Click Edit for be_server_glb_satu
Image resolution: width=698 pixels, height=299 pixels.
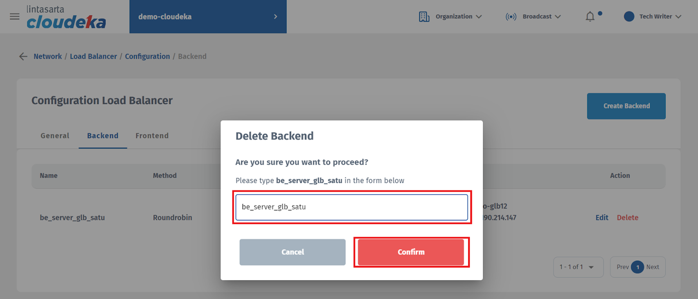(602, 218)
